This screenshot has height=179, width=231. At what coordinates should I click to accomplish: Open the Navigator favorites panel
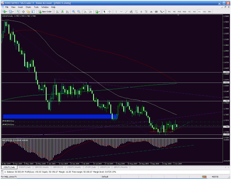(x=28, y=11)
